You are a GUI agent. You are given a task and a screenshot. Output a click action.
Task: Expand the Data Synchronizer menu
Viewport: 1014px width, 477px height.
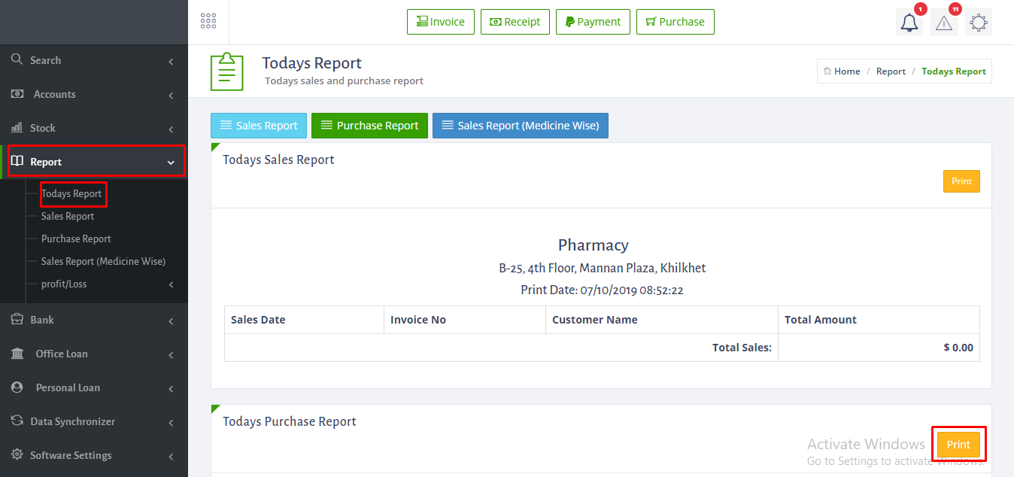point(171,422)
